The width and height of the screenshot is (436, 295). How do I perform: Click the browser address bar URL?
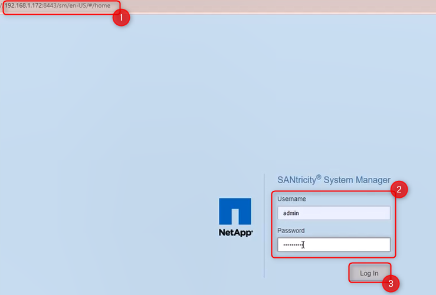click(x=57, y=5)
